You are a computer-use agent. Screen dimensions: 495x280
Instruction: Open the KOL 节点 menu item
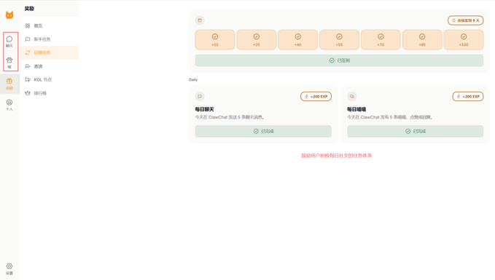(x=50, y=80)
